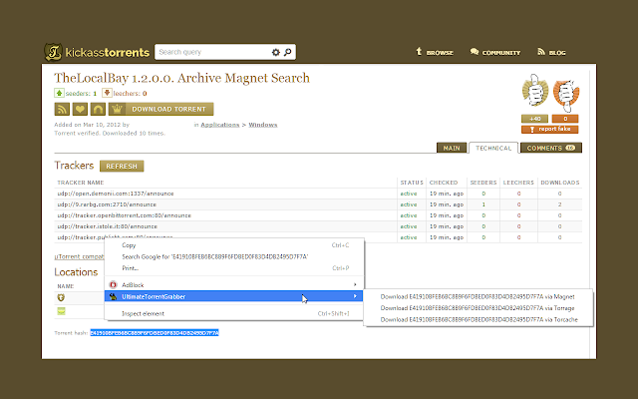Open the Windows category link
This screenshot has height=399, width=638.
tap(263, 125)
